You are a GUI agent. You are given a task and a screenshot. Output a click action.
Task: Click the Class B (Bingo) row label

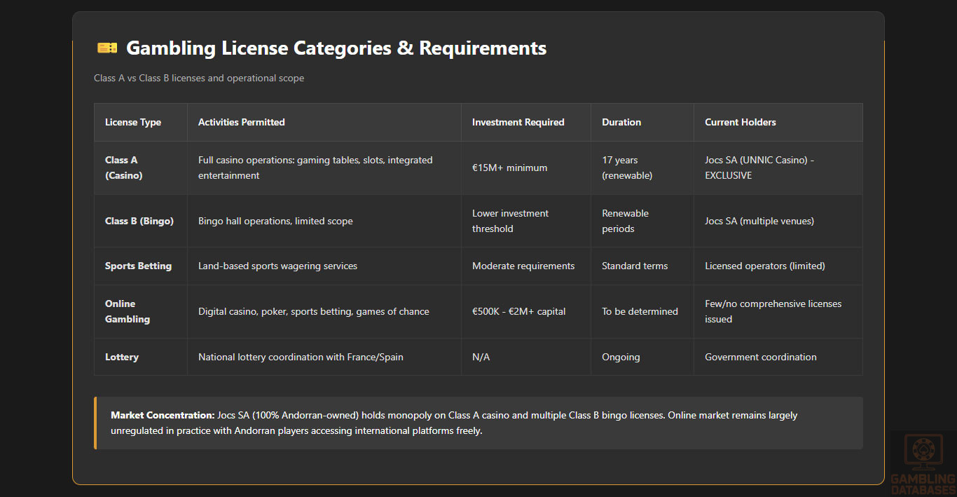[x=139, y=221]
